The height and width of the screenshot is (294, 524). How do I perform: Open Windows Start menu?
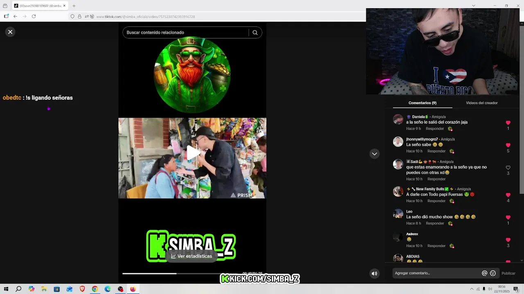(x=6, y=289)
